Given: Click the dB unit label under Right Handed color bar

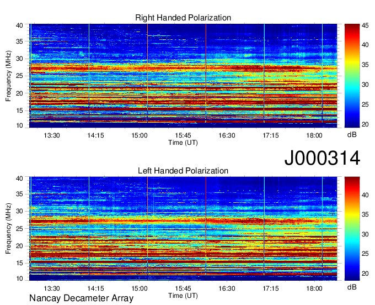Looking at the screenshot, I should 352,135.
